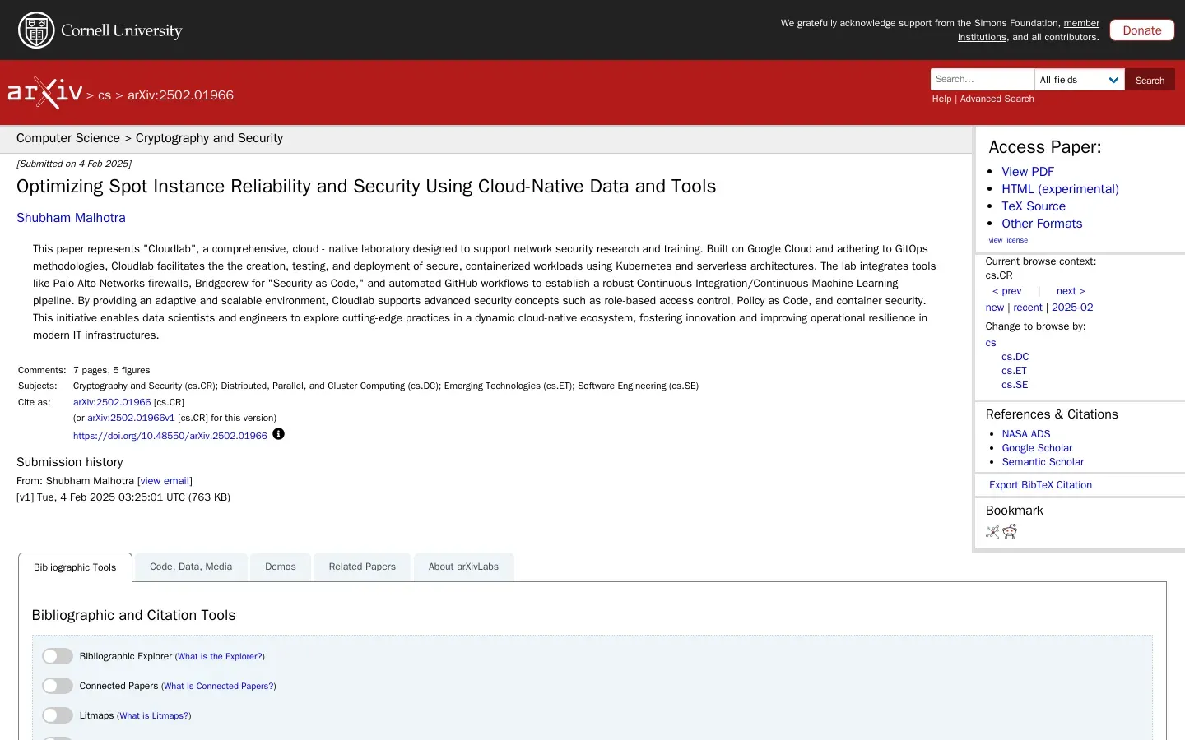Screen dimensions: 1185x740
Task: Select the Demos tab
Action: coord(281,567)
